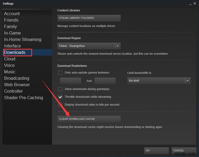Image resolution: width=199 pixels, height=157 pixels.
Task: Click the Steam auto-selects nearest server description
Action: [112, 54]
